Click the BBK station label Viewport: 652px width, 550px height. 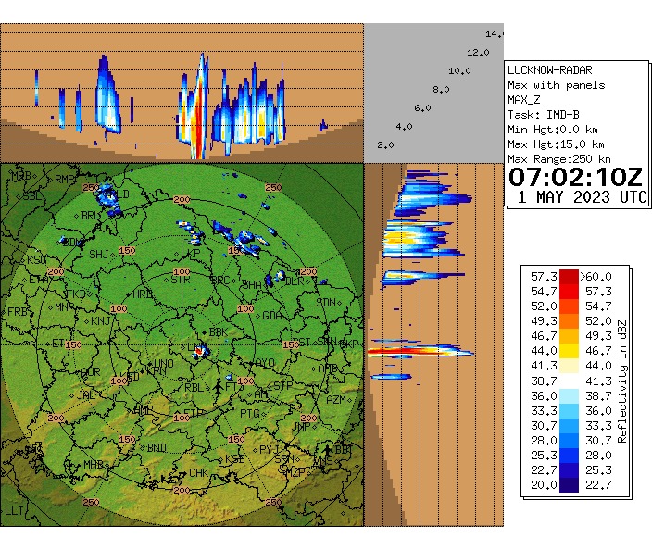pos(219,331)
